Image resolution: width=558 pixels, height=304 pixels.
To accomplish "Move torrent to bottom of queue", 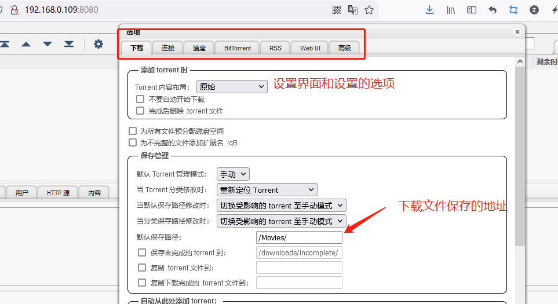I will pos(69,44).
